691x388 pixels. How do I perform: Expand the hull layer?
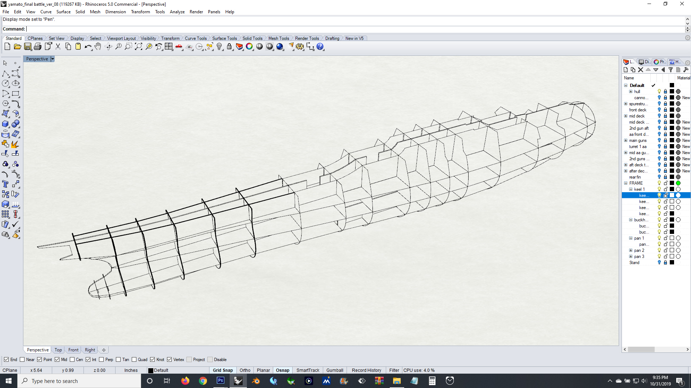point(631,92)
